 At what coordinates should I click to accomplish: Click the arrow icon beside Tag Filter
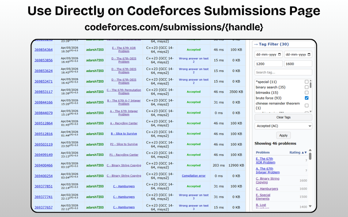point(256,44)
